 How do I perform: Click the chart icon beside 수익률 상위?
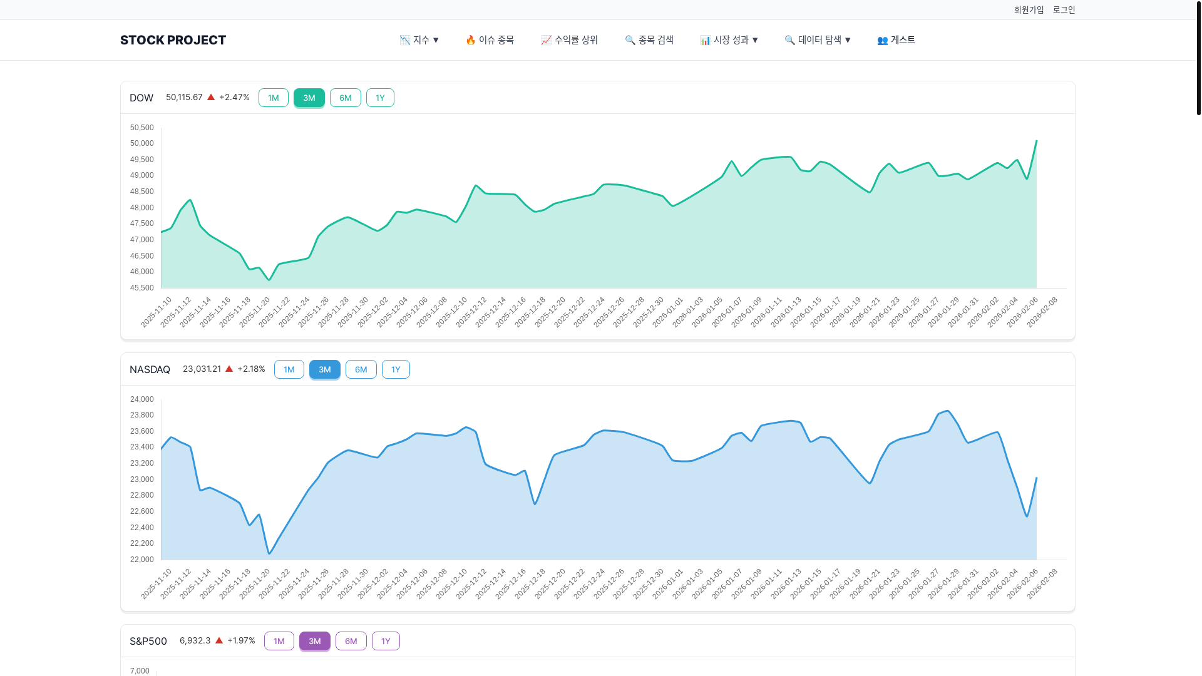547,40
